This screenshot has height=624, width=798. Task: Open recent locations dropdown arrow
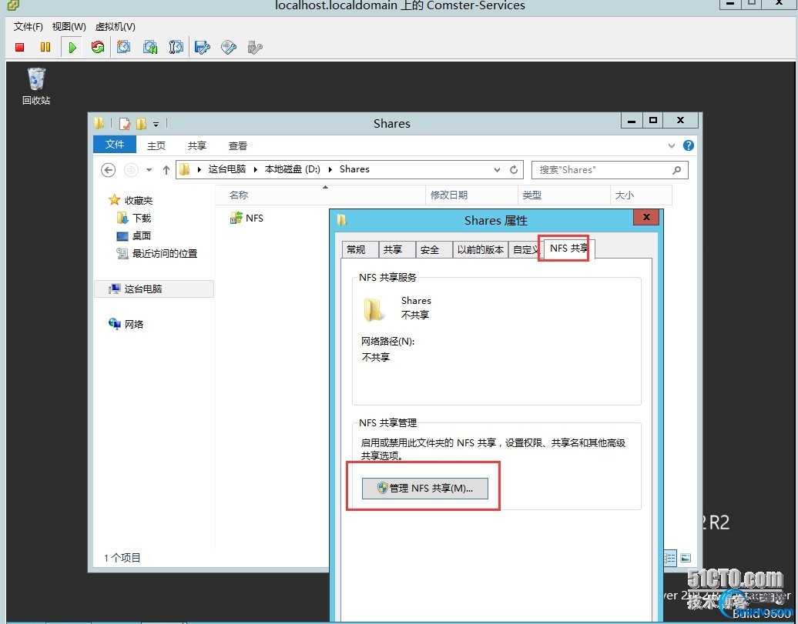(149, 170)
